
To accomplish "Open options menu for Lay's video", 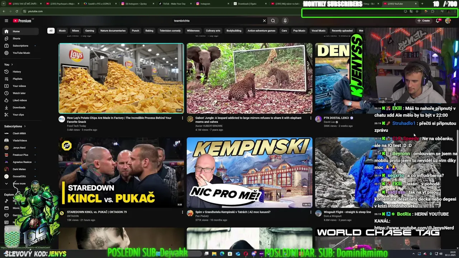I will tap(182, 118).
